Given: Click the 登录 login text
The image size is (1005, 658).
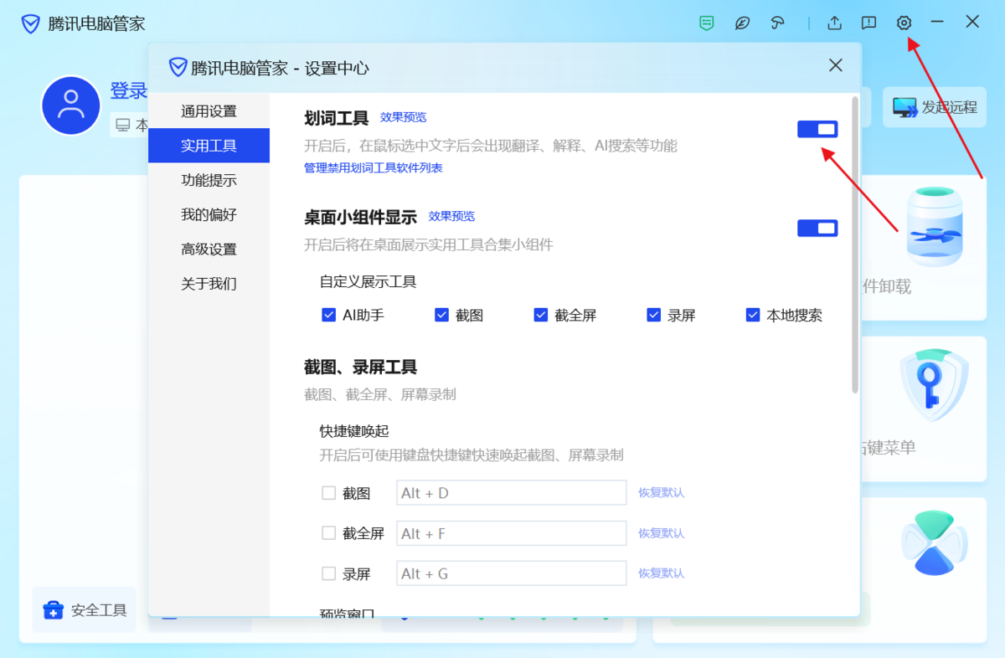Looking at the screenshot, I should click(x=129, y=91).
